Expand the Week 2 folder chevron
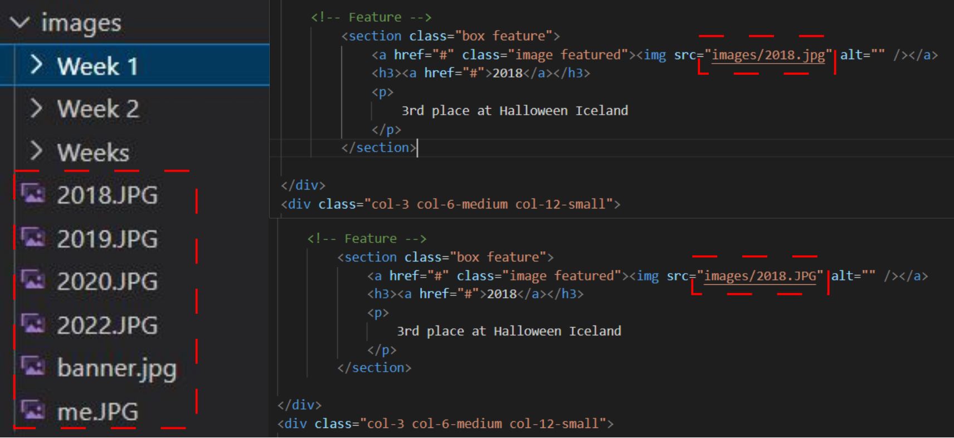This screenshot has width=954, height=438. 36,108
